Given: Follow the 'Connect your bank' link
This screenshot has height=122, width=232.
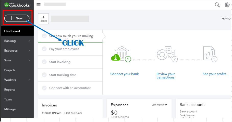Looking at the screenshot, I should (125, 74).
